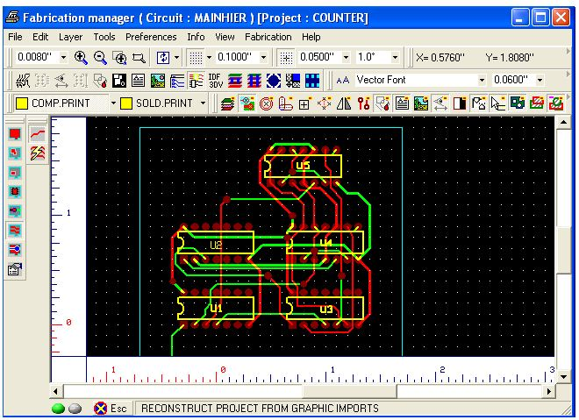Image resolution: width=579 pixels, height=420 pixels.
Task: Toggle the gray status LED indicator
Action: pyautogui.click(x=75, y=409)
